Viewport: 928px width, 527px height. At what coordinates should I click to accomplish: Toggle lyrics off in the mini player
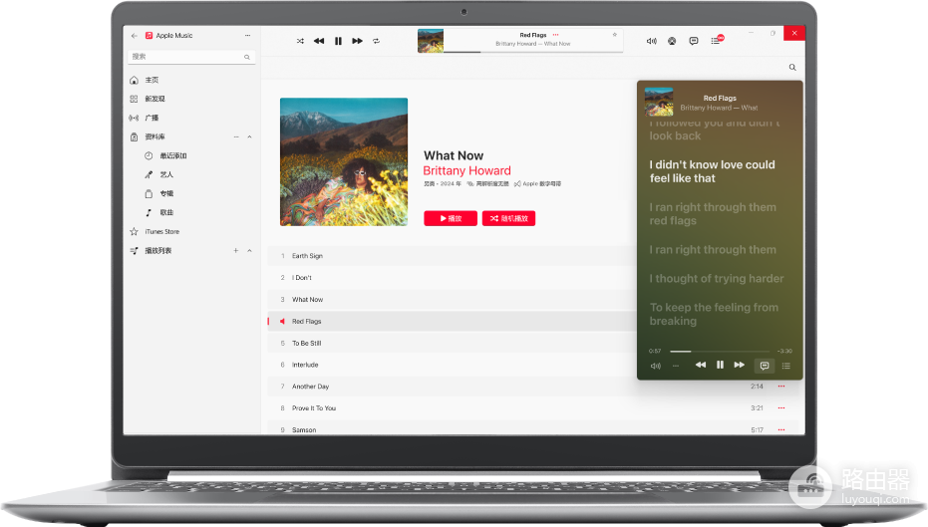pos(765,367)
